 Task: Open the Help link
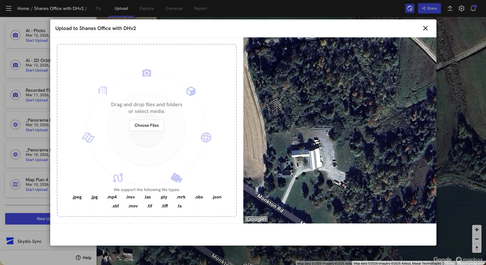(x=84, y=258)
